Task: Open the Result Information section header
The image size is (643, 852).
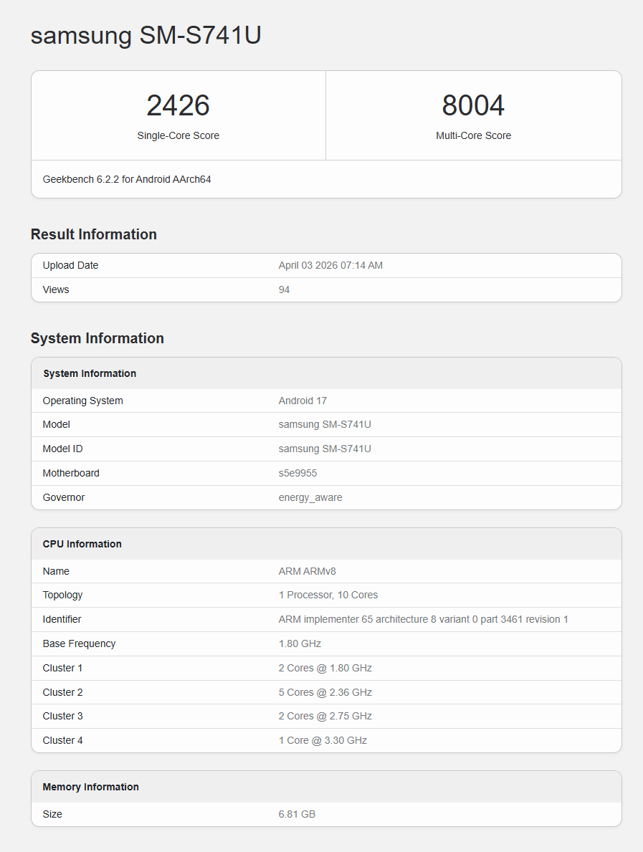Action: click(x=93, y=234)
